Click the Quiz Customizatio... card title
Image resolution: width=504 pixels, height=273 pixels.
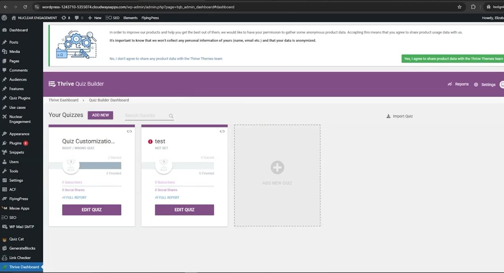coord(89,141)
